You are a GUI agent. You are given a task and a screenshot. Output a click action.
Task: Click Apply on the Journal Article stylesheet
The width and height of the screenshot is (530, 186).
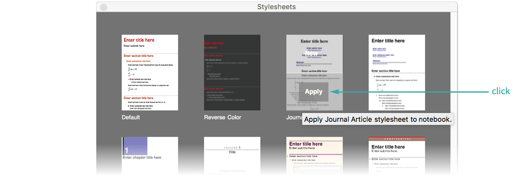314,92
